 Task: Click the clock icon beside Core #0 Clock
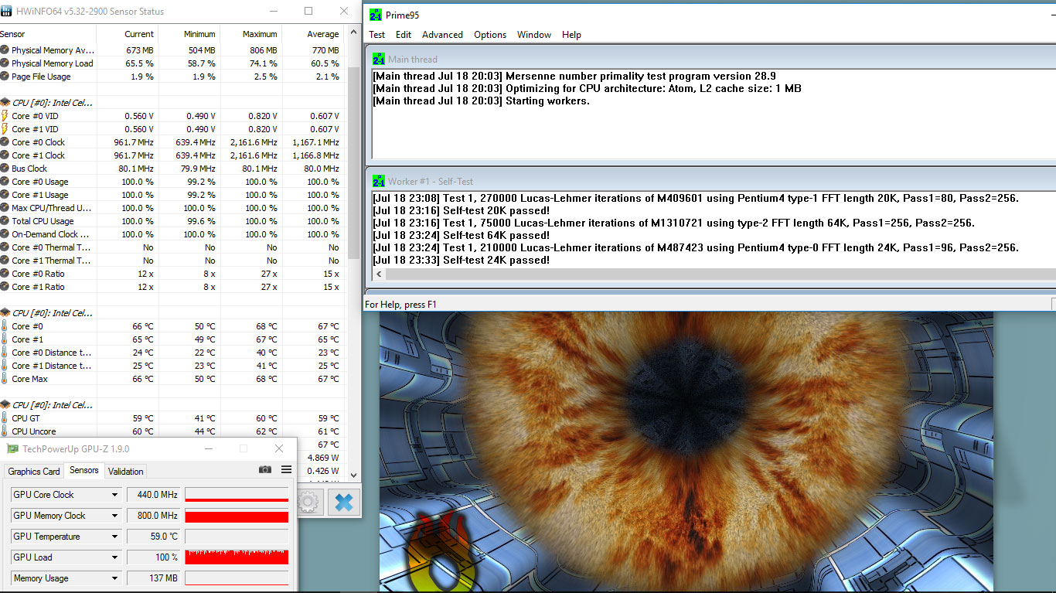[x=5, y=142]
